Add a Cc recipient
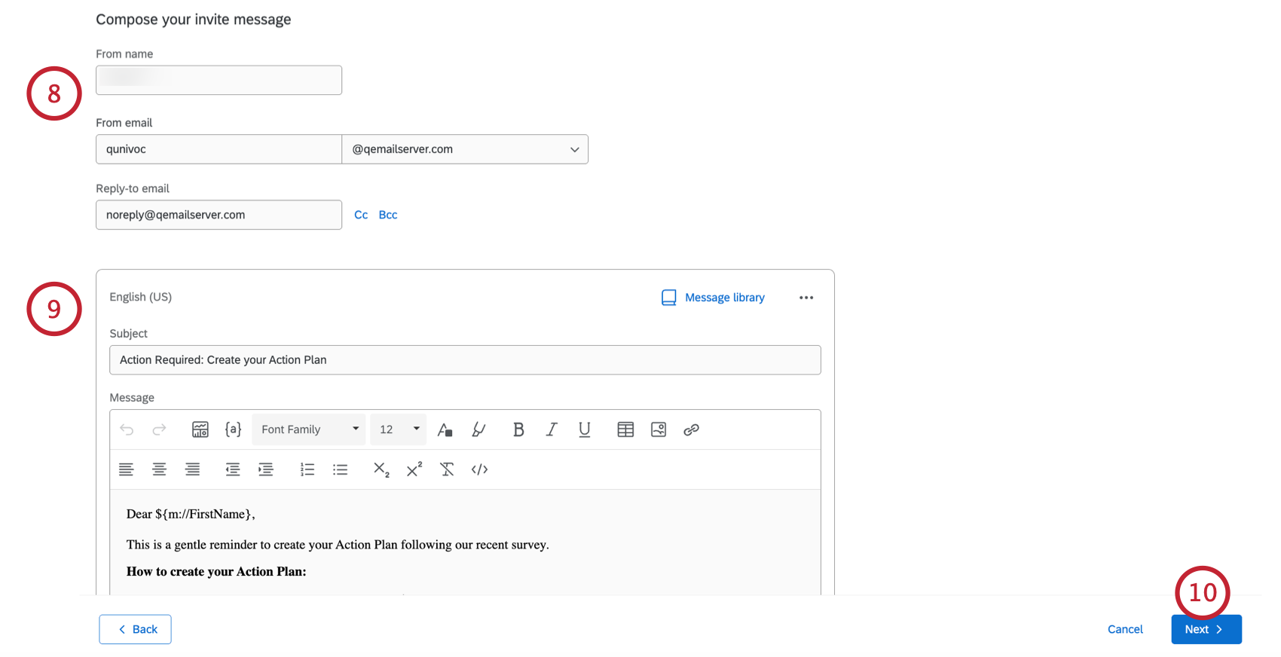Image resolution: width=1281 pixels, height=657 pixels. click(361, 215)
